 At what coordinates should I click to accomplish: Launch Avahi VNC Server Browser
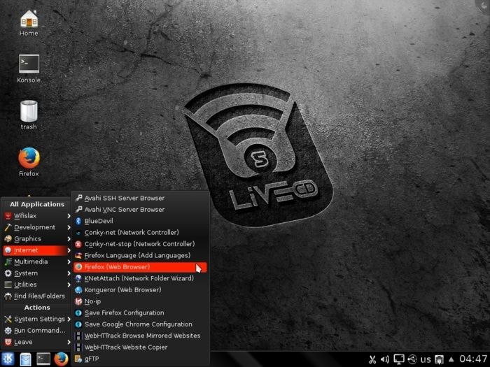pos(140,210)
